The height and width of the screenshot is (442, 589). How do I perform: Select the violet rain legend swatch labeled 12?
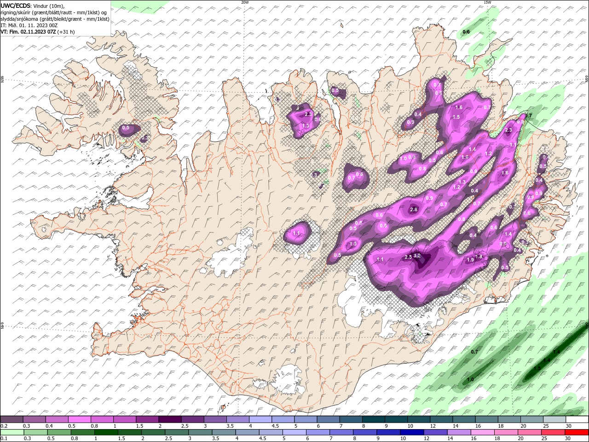point(436,432)
